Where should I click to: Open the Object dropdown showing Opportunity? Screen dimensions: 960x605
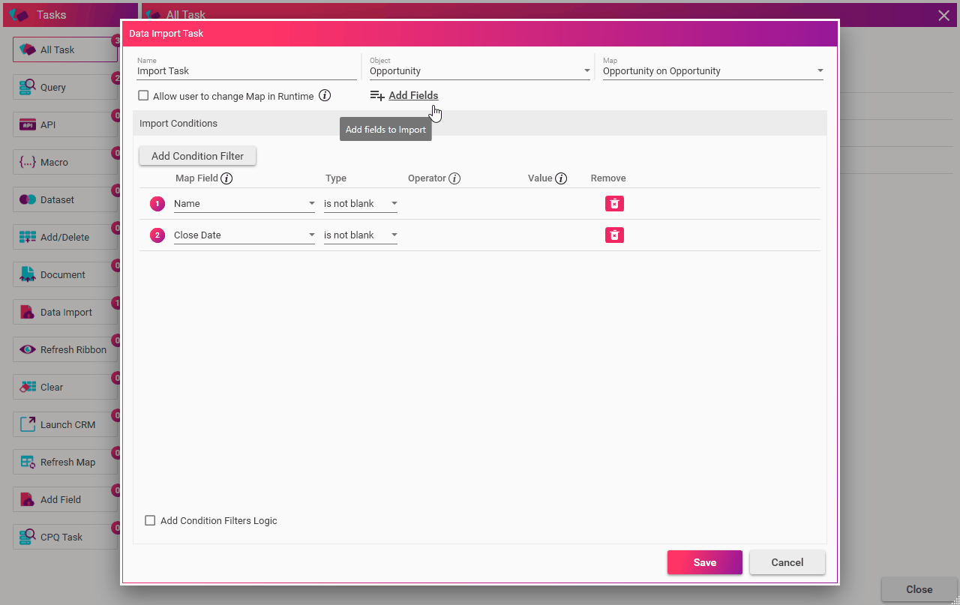pos(480,71)
